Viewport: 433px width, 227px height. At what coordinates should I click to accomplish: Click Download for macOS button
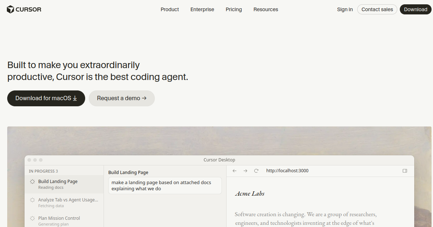[x=46, y=98]
